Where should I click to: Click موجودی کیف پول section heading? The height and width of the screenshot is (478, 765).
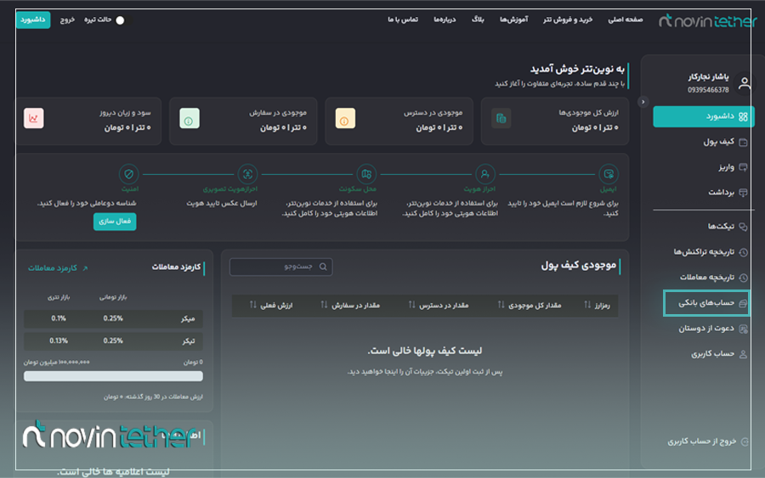pos(579,266)
